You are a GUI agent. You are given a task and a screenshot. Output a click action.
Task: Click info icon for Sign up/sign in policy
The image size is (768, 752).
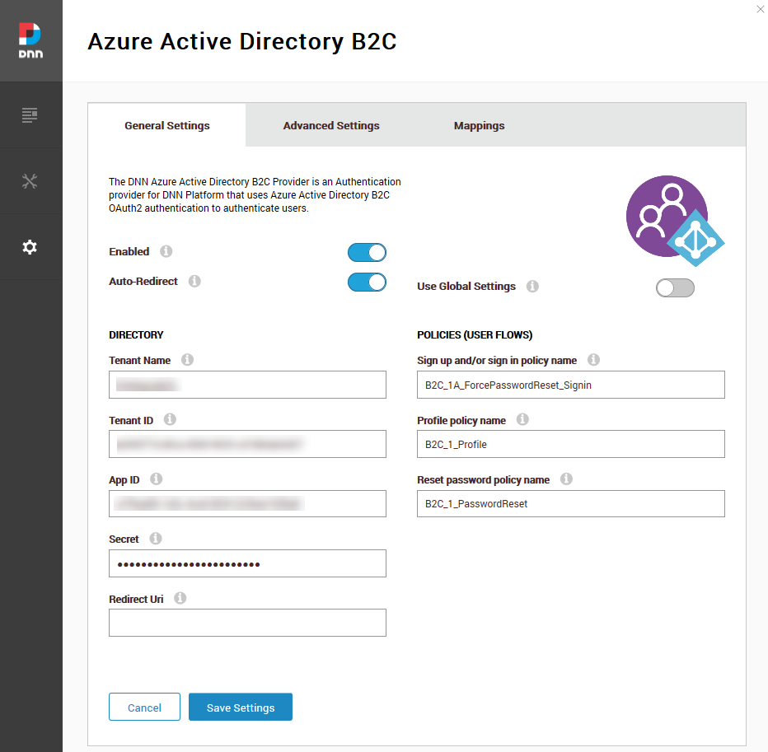[593, 360]
